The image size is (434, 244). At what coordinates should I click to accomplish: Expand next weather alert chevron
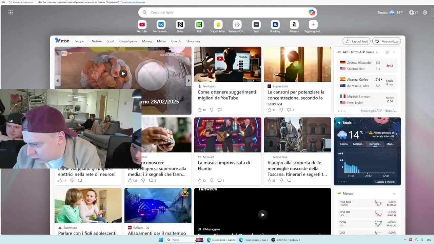click(396, 135)
